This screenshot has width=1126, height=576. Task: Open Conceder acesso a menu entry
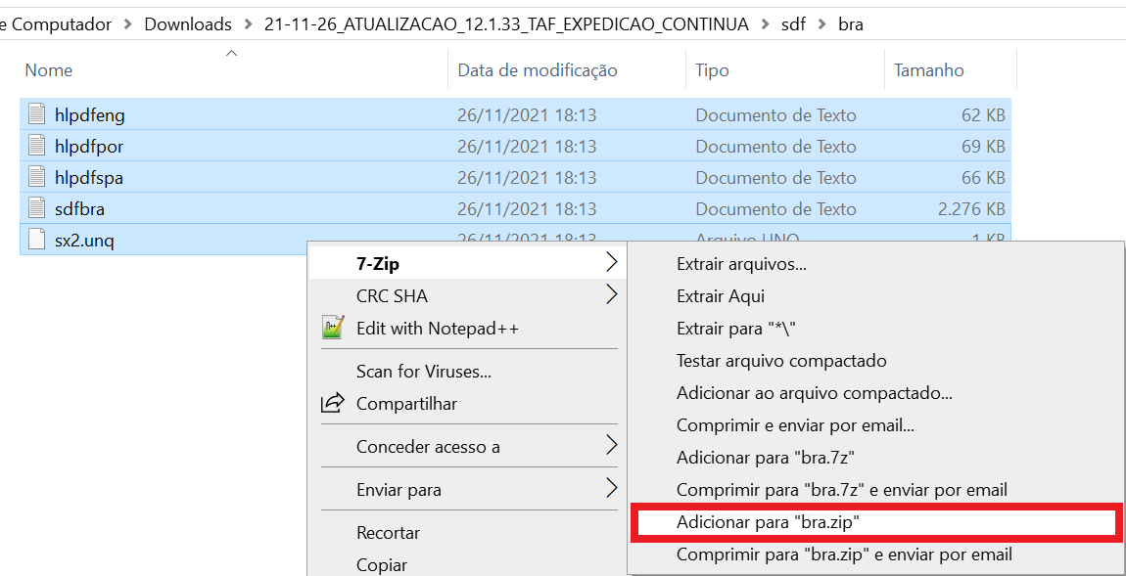click(467, 446)
